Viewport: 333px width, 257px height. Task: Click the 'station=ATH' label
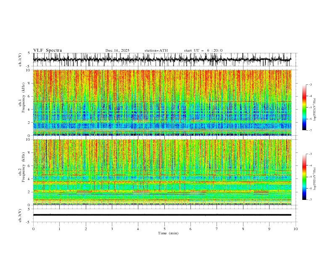[x=156, y=50]
